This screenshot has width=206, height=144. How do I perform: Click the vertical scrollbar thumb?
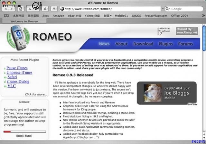pos(204,38)
